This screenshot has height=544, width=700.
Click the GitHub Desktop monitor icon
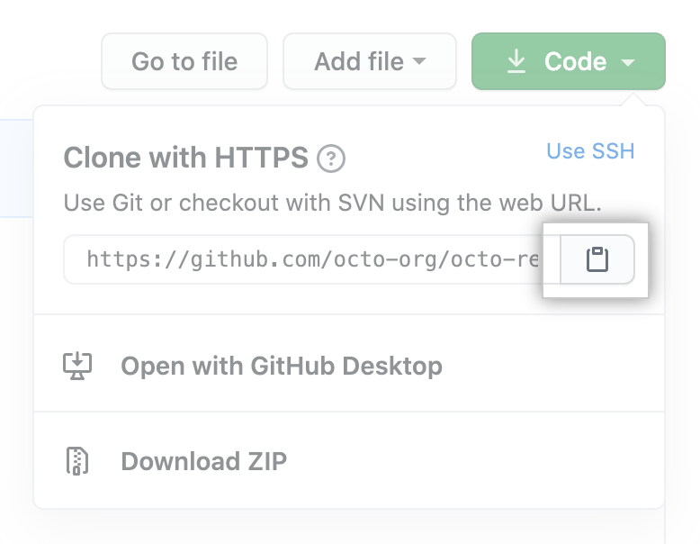tap(77, 365)
